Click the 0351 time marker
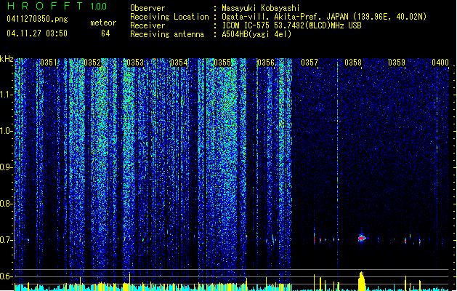Screen dimensions: 457x291 click(x=49, y=63)
